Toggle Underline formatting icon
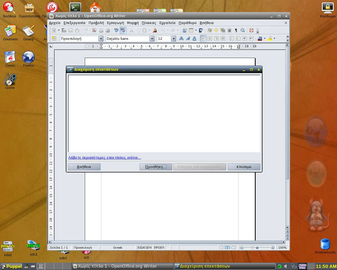 194,38
